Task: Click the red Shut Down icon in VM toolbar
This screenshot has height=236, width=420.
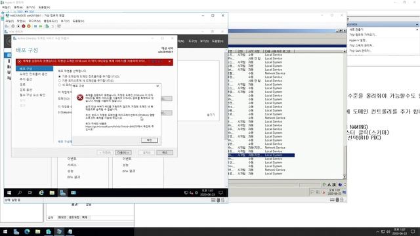Action: point(24,26)
